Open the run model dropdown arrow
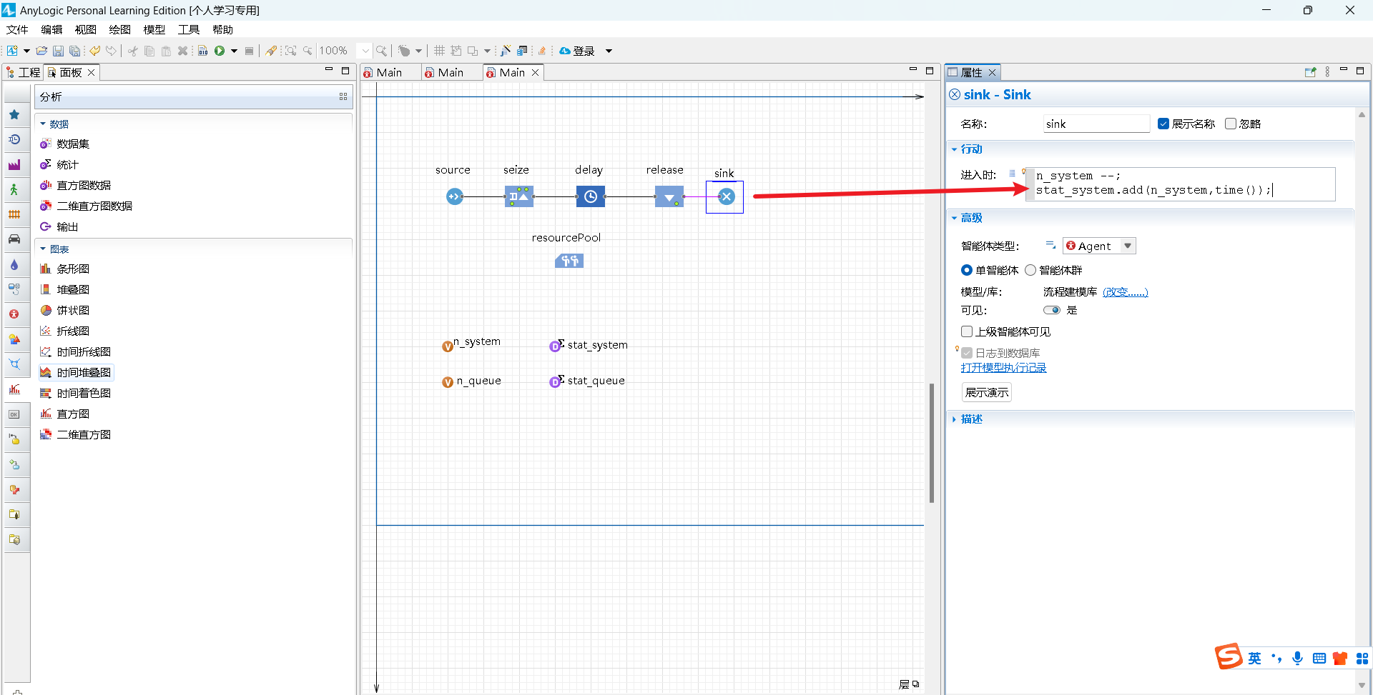1373x695 pixels. (x=234, y=51)
